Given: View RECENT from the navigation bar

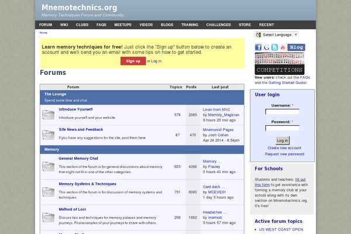Looking at the screenshot, I should click(x=266, y=25).
